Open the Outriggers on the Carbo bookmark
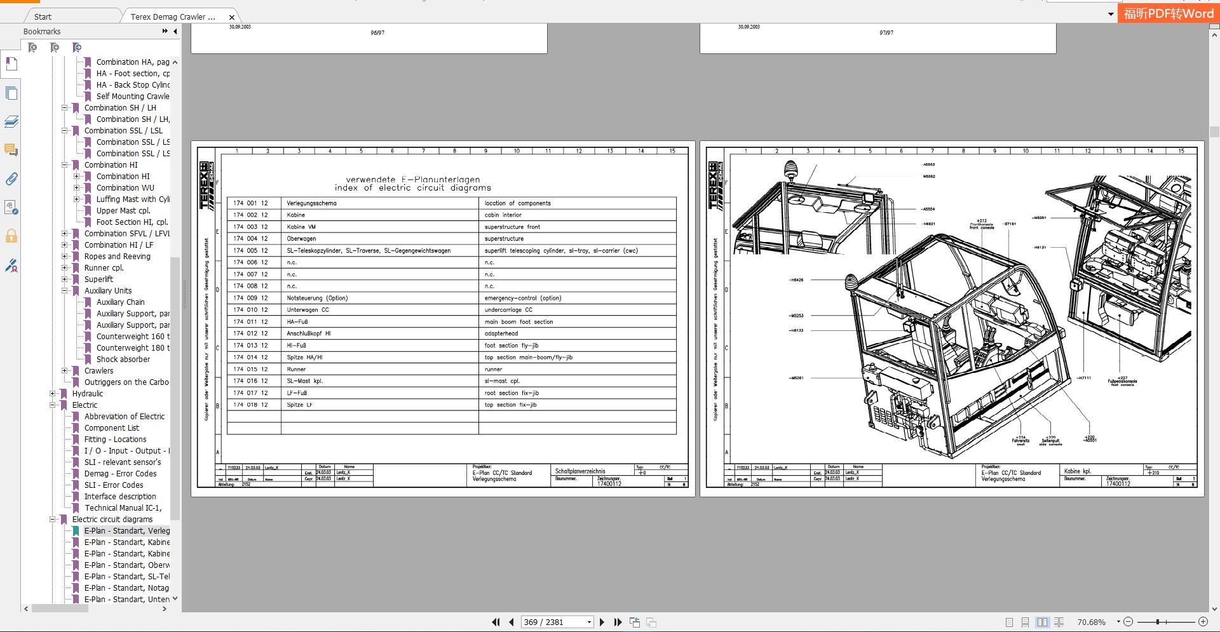1220x632 pixels. 127,382
